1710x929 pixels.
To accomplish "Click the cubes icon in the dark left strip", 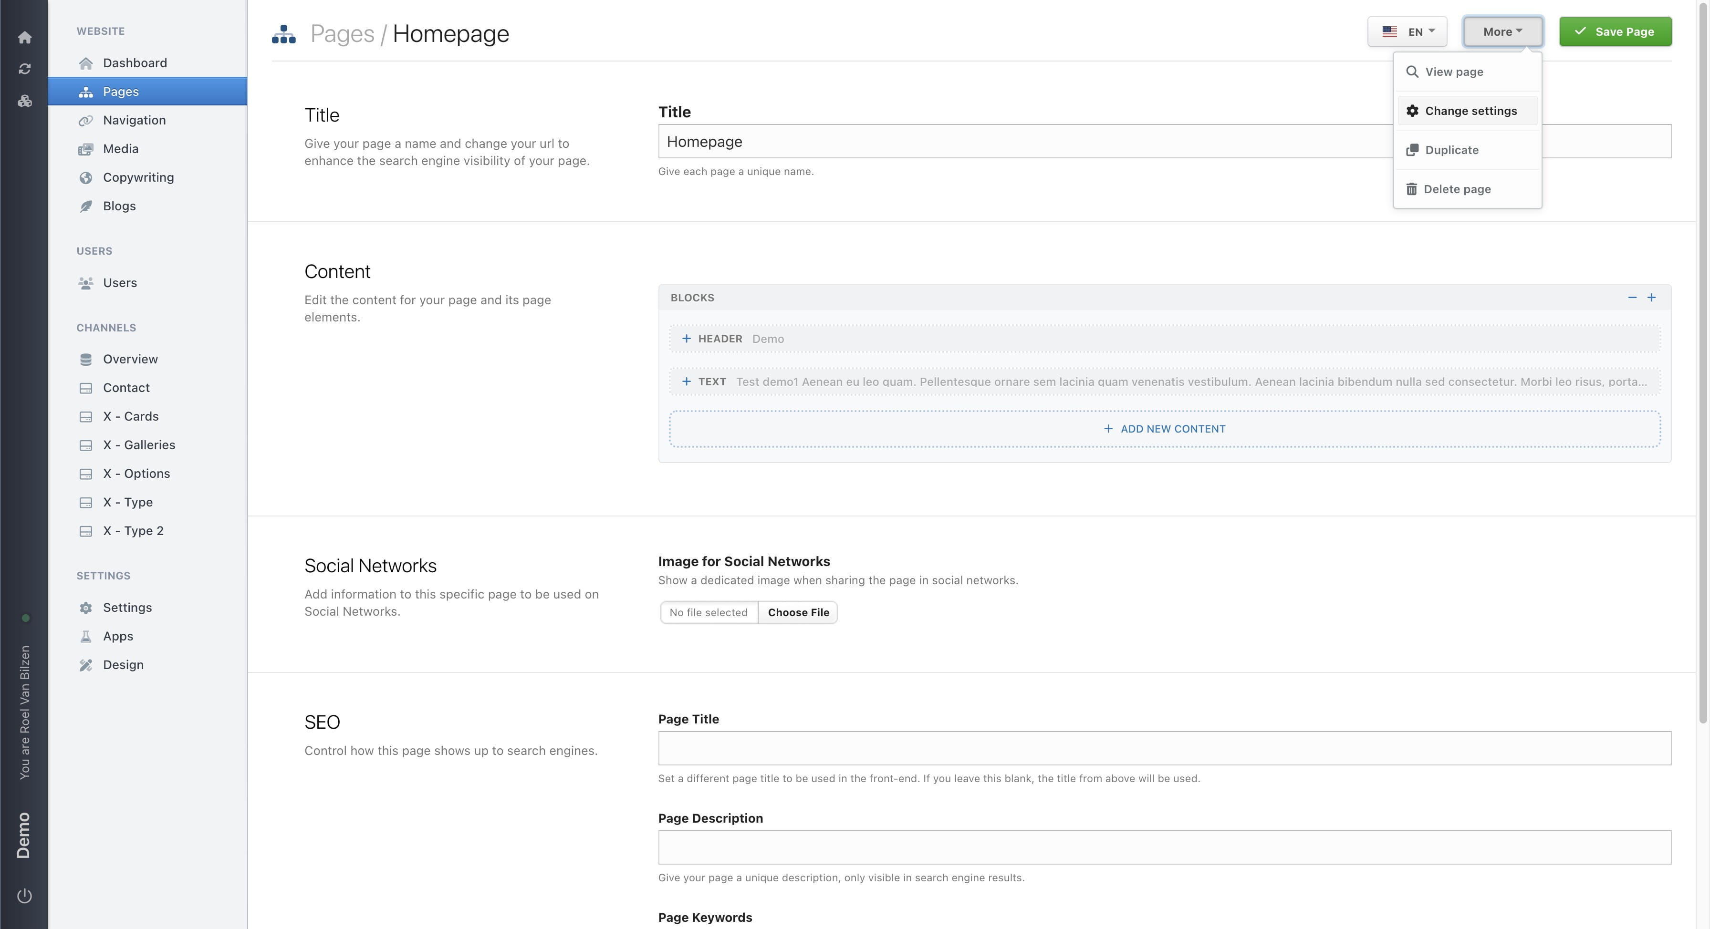I will tap(24, 101).
